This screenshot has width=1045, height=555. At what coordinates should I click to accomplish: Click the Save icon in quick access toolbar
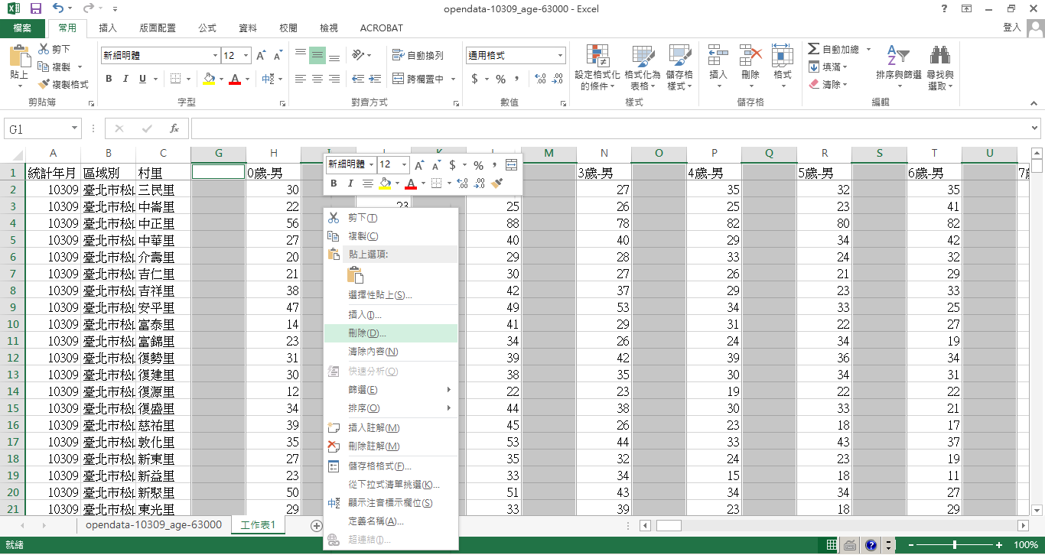pos(35,9)
